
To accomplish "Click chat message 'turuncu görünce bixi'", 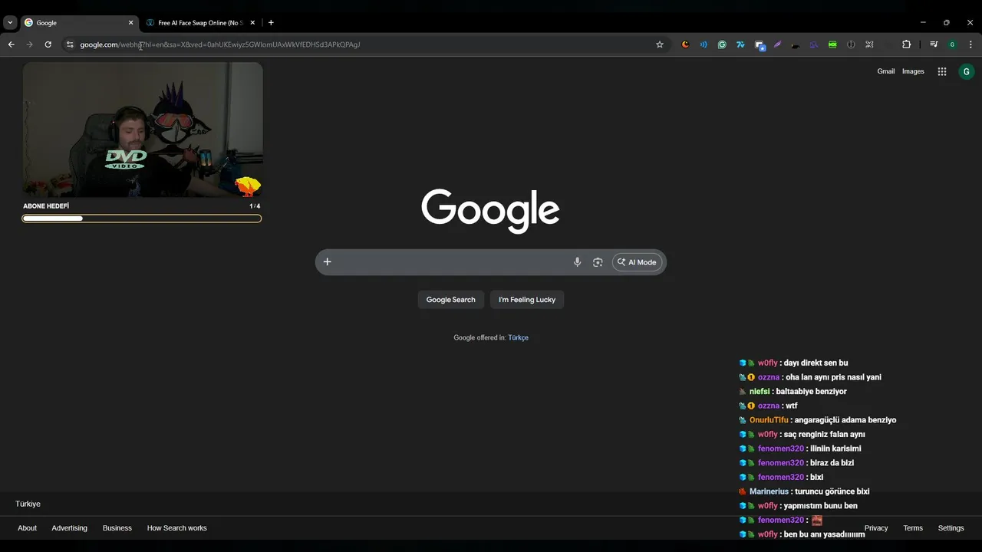I will point(832,491).
